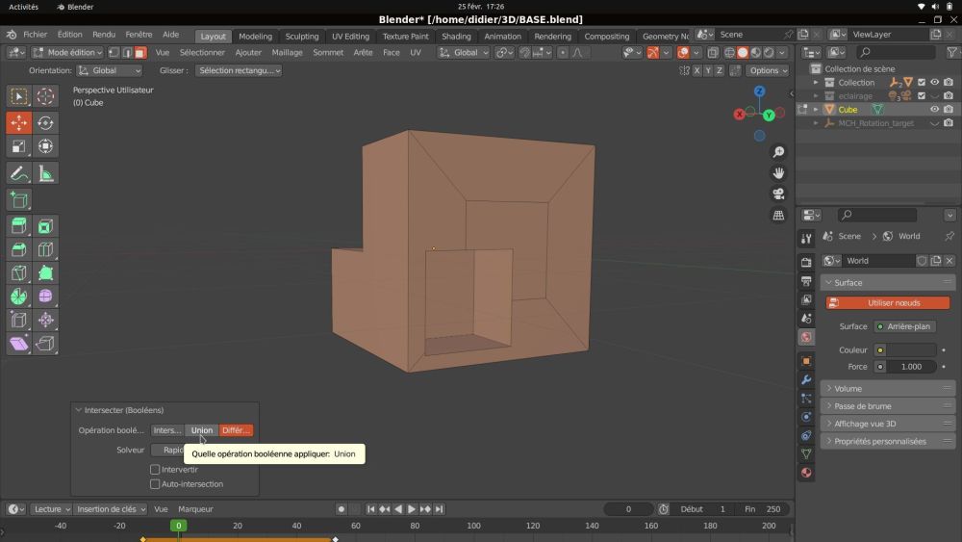Open the Rendu menu
Image resolution: width=962 pixels, height=542 pixels.
tap(104, 35)
